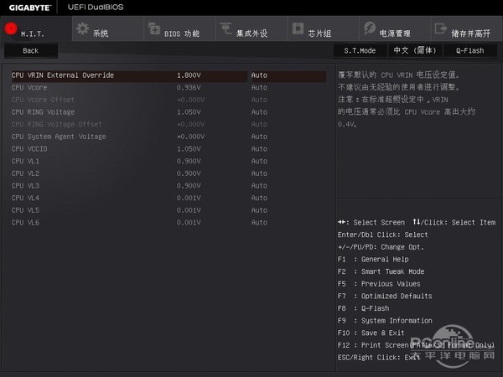Click the 集成外设 peripherals icon
This screenshot has width=503, height=377.
tap(226, 28)
